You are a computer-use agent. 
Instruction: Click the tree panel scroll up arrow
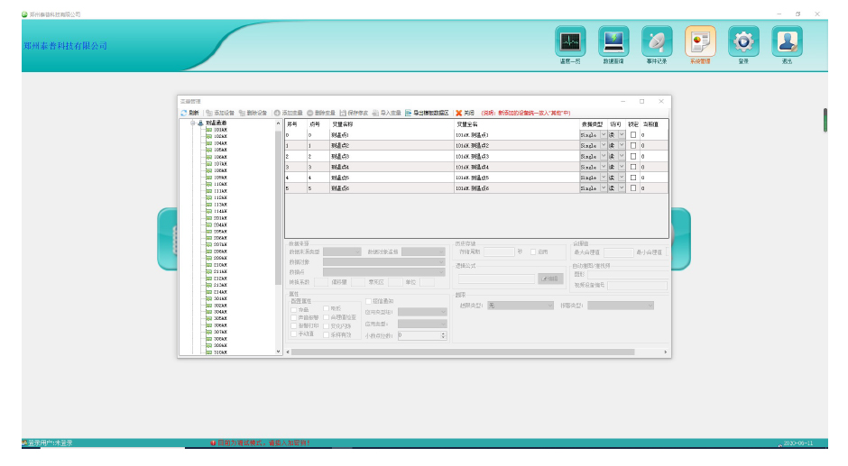tap(279, 123)
